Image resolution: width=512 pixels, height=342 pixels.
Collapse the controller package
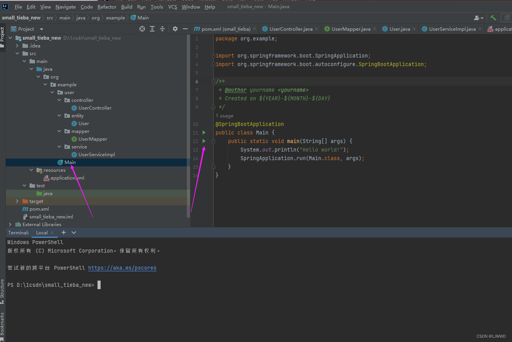click(59, 100)
